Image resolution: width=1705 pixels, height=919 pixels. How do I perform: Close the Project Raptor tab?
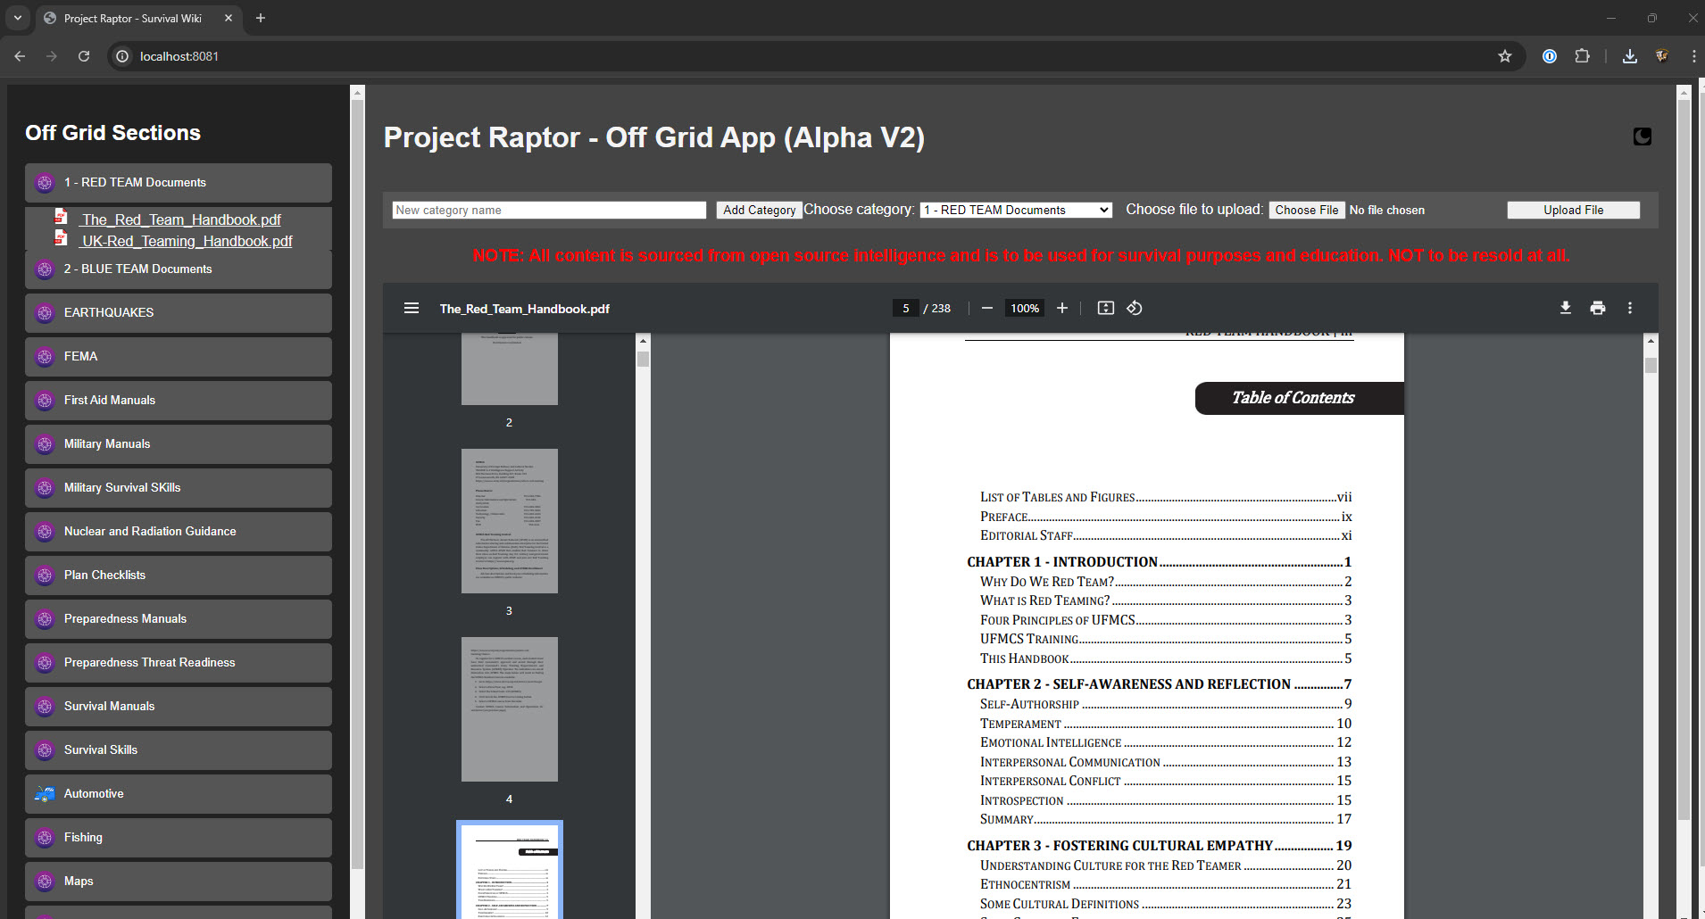click(x=229, y=18)
